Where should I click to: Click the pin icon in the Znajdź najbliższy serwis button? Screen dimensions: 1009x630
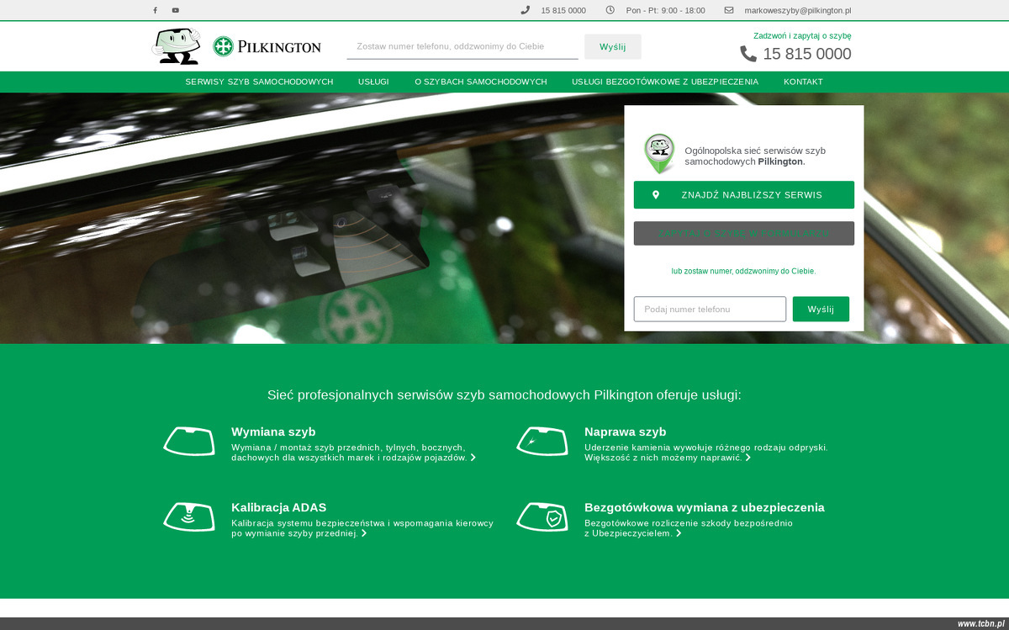click(x=656, y=194)
